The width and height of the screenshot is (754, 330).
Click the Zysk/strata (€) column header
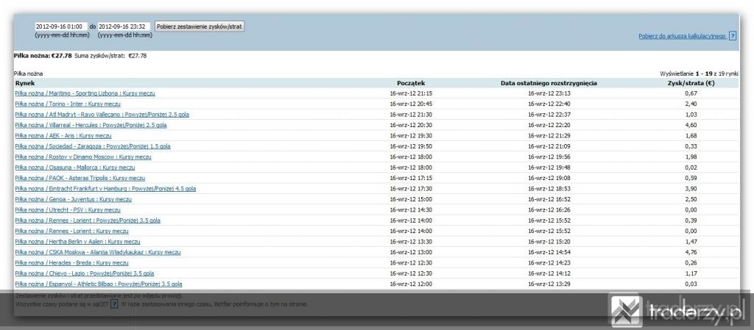tap(691, 83)
